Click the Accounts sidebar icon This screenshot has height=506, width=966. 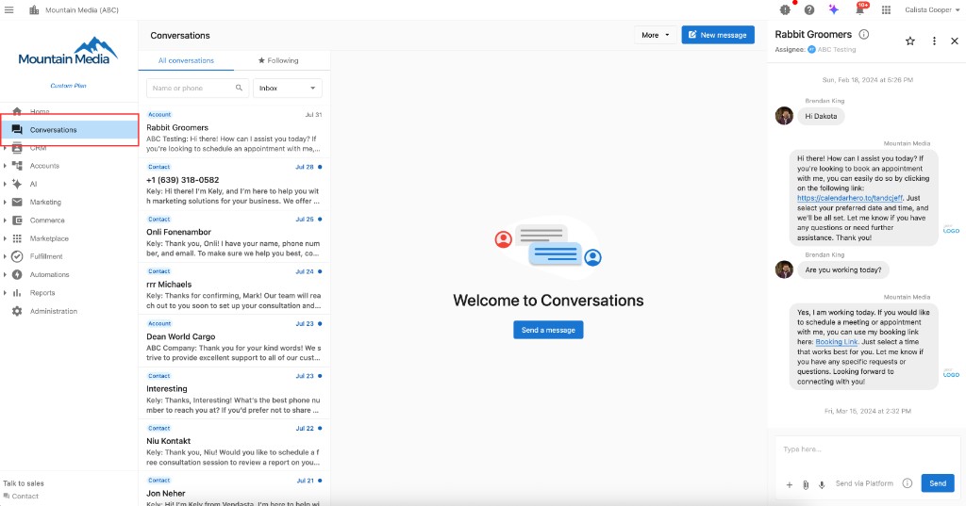(17, 166)
